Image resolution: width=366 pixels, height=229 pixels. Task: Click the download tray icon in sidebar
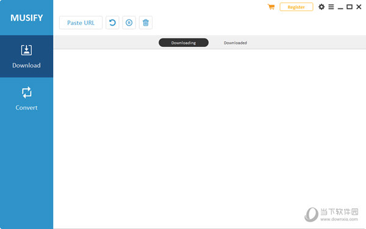tap(26, 50)
